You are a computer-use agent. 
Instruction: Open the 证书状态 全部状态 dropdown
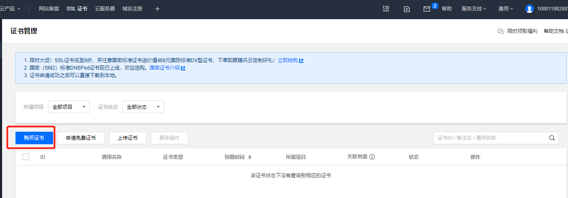pyautogui.click(x=143, y=107)
